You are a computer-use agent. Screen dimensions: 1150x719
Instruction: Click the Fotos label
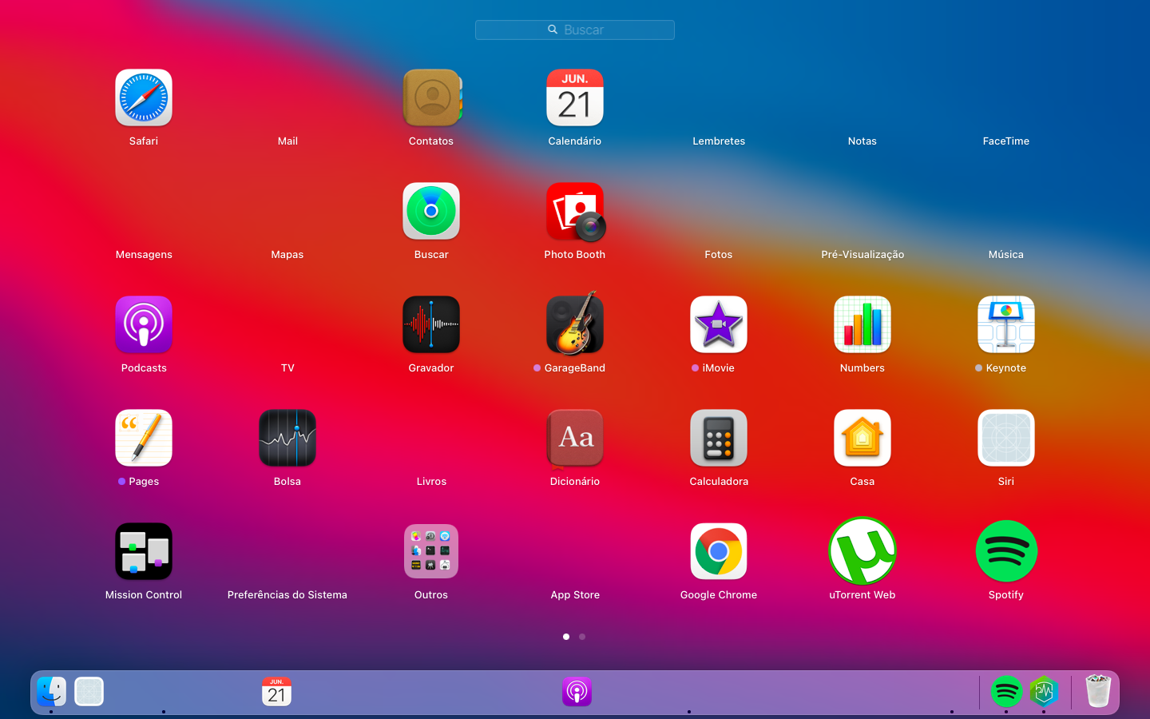point(719,255)
